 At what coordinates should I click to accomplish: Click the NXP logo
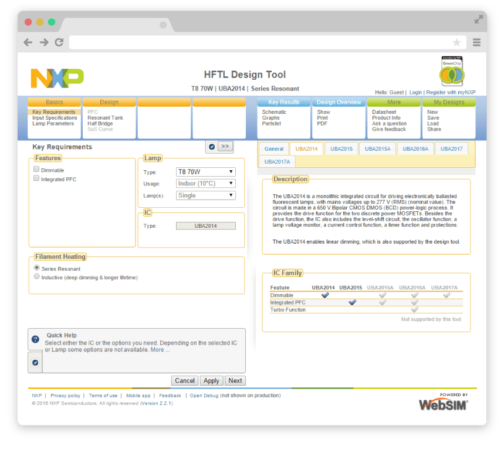57,78
